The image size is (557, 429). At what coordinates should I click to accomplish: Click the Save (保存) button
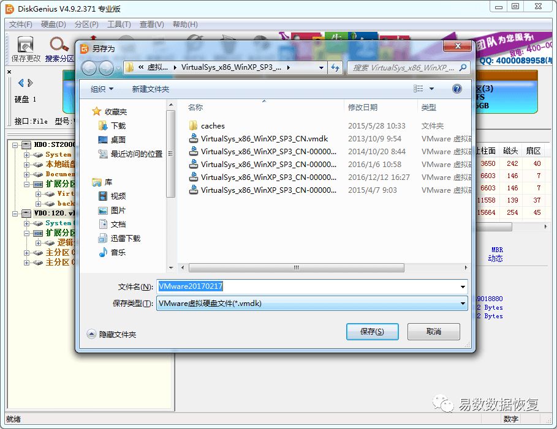click(373, 332)
